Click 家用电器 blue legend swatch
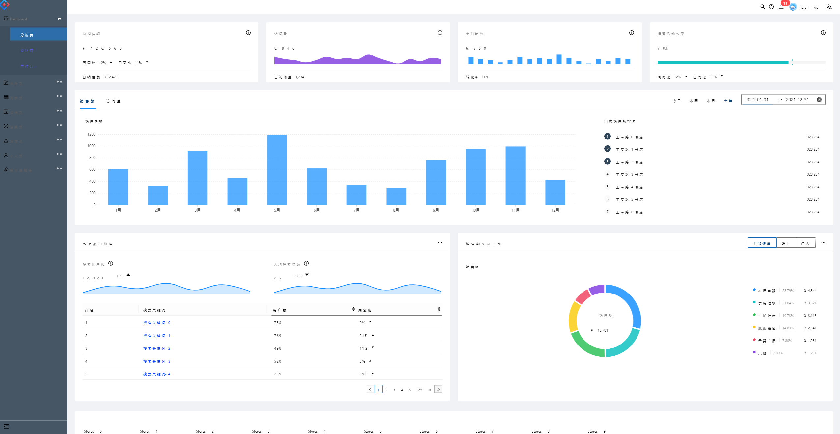The image size is (840, 434). [754, 290]
